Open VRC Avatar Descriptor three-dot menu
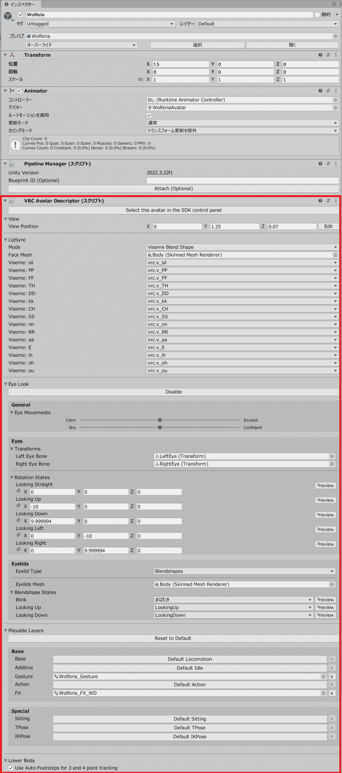 click(x=336, y=201)
